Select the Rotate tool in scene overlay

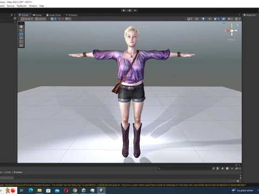(21, 34)
